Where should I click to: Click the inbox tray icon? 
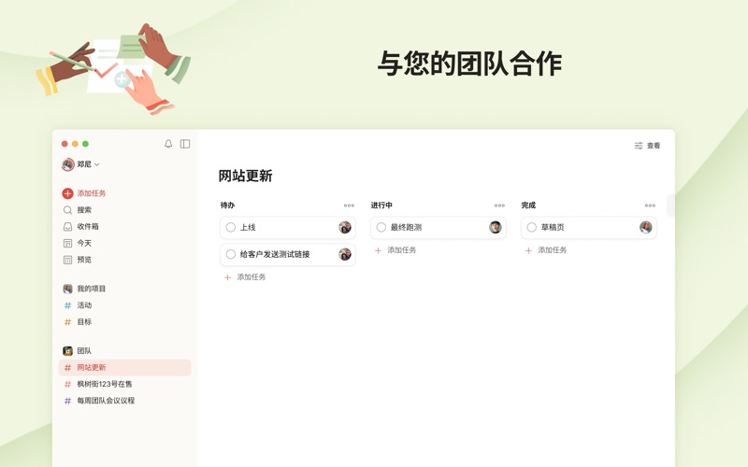(x=67, y=227)
